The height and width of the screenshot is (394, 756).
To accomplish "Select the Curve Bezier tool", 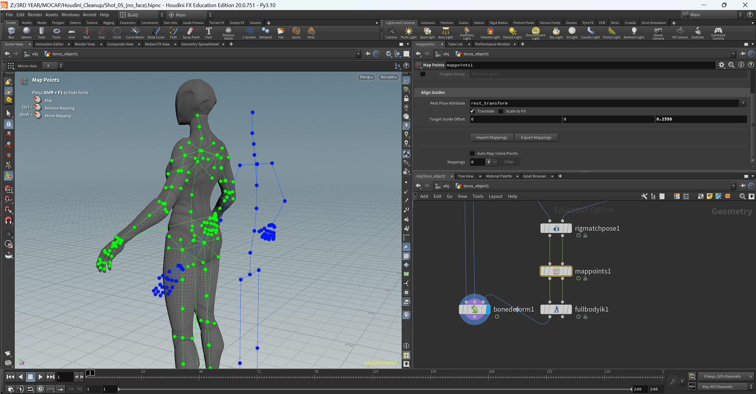I will pos(135,33).
